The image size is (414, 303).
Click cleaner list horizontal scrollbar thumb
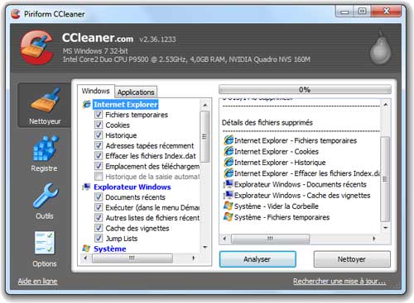click(x=132, y=258)
